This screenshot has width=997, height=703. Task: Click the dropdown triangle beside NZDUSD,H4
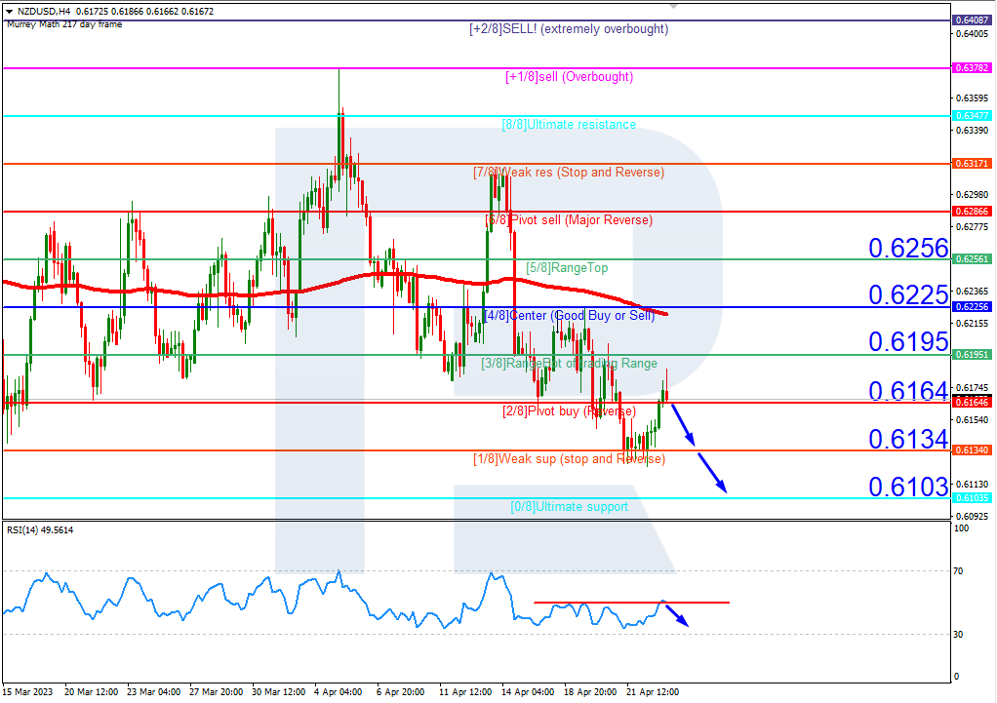point(9,11)
